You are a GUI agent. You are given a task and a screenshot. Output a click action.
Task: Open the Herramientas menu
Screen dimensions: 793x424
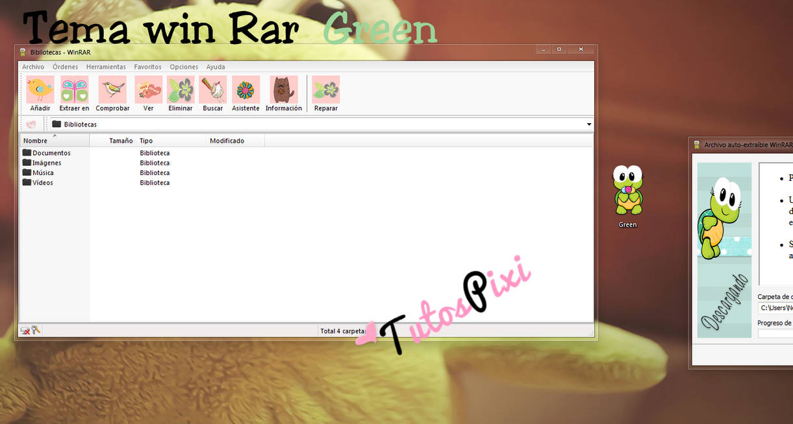tap(106, 66)
